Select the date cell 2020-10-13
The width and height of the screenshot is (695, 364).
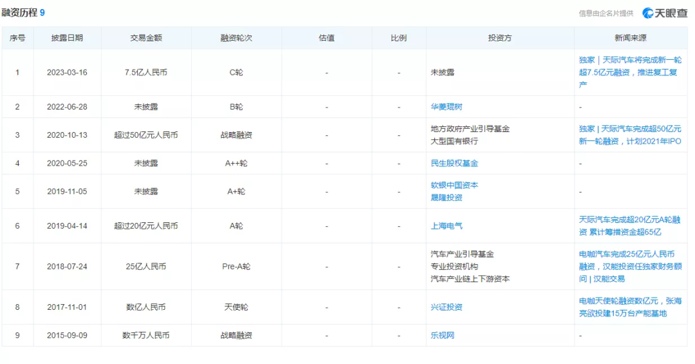pyautogui.click(x=67, y=135)
